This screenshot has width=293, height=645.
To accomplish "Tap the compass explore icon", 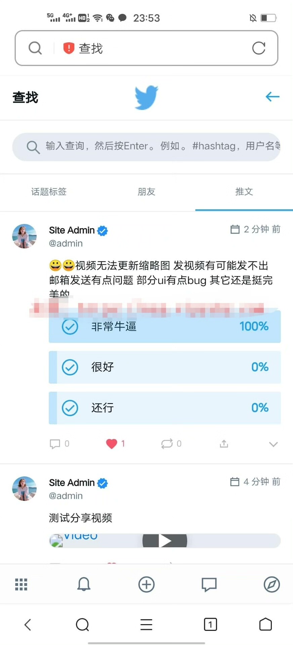I will 271,585.
